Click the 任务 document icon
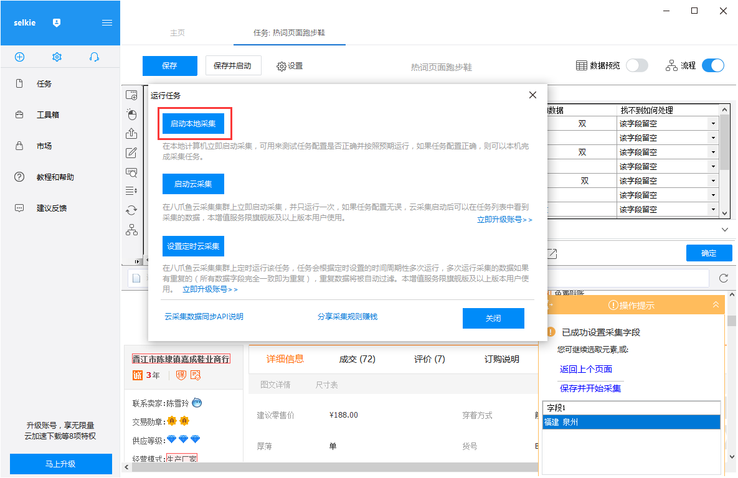 tap(19, 83)
